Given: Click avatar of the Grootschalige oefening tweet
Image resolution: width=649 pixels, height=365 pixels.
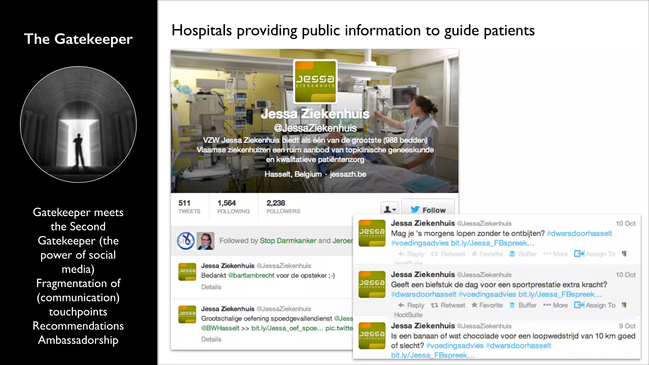Looking at the screenshot, I should pyautogui.click(x=187, y=314).
